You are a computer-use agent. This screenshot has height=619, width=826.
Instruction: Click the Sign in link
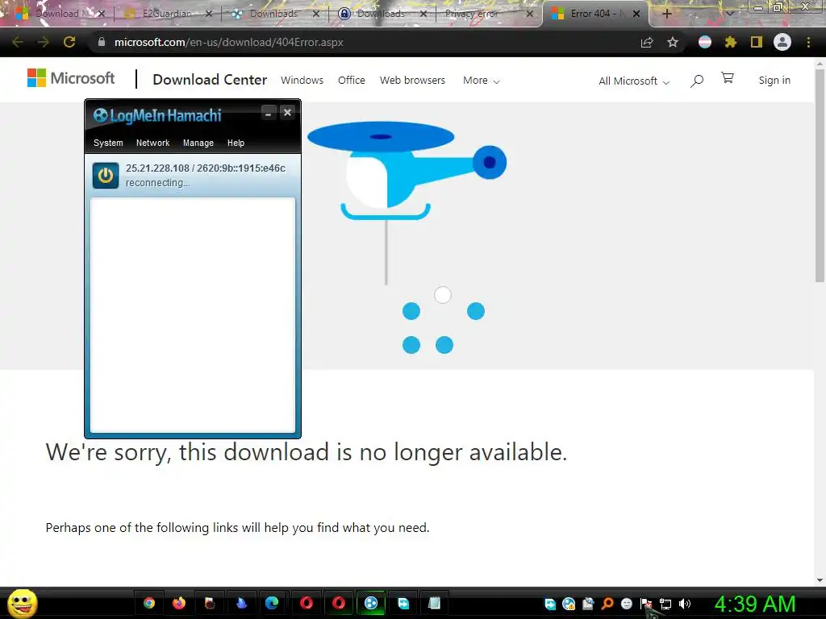[x=774, y=80]
